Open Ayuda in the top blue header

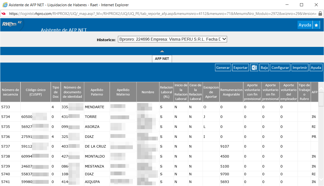pos(305,25)
